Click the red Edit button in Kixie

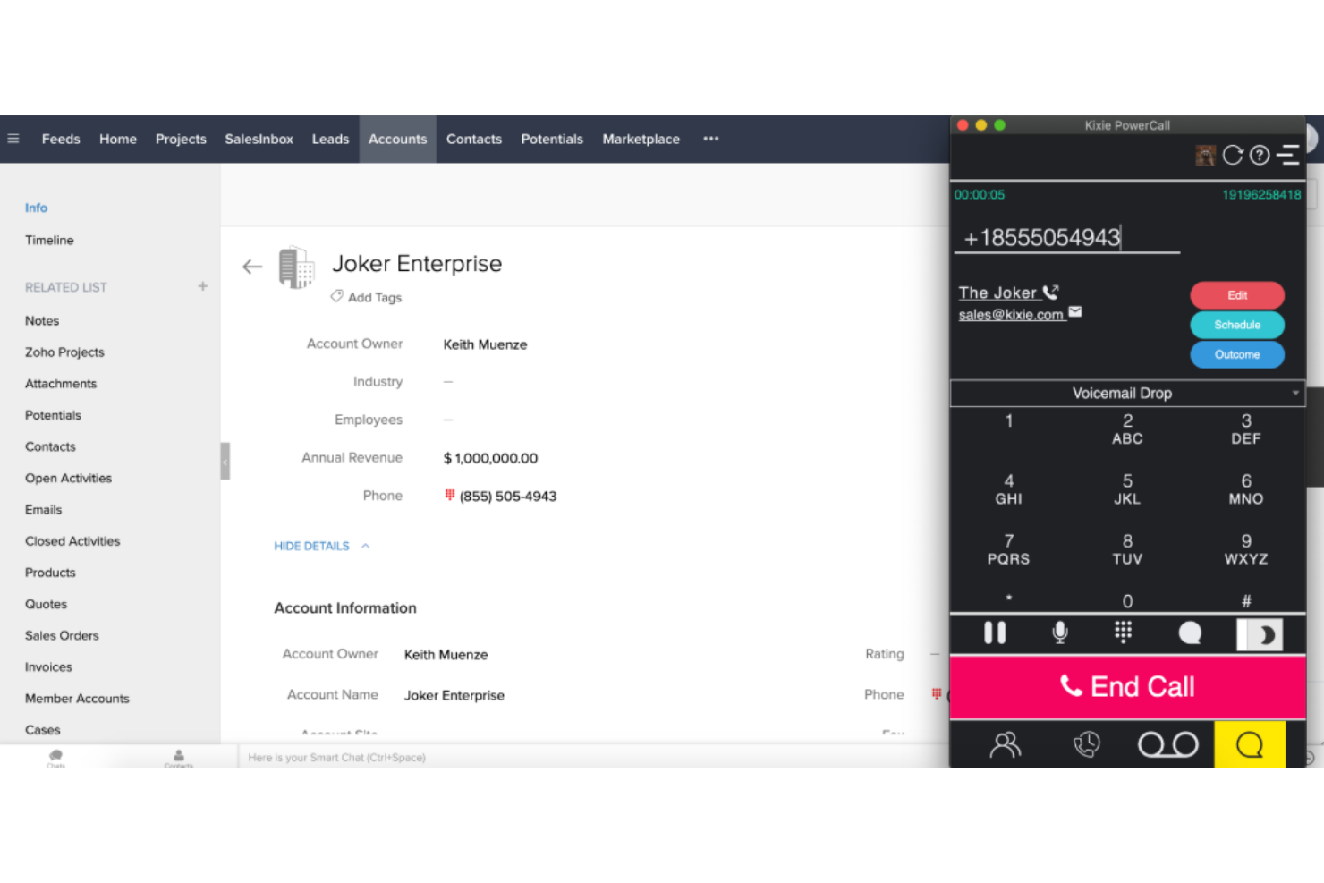click(1237, 295)
